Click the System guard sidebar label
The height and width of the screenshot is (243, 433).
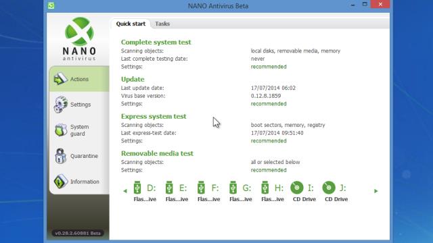[80, 130]
